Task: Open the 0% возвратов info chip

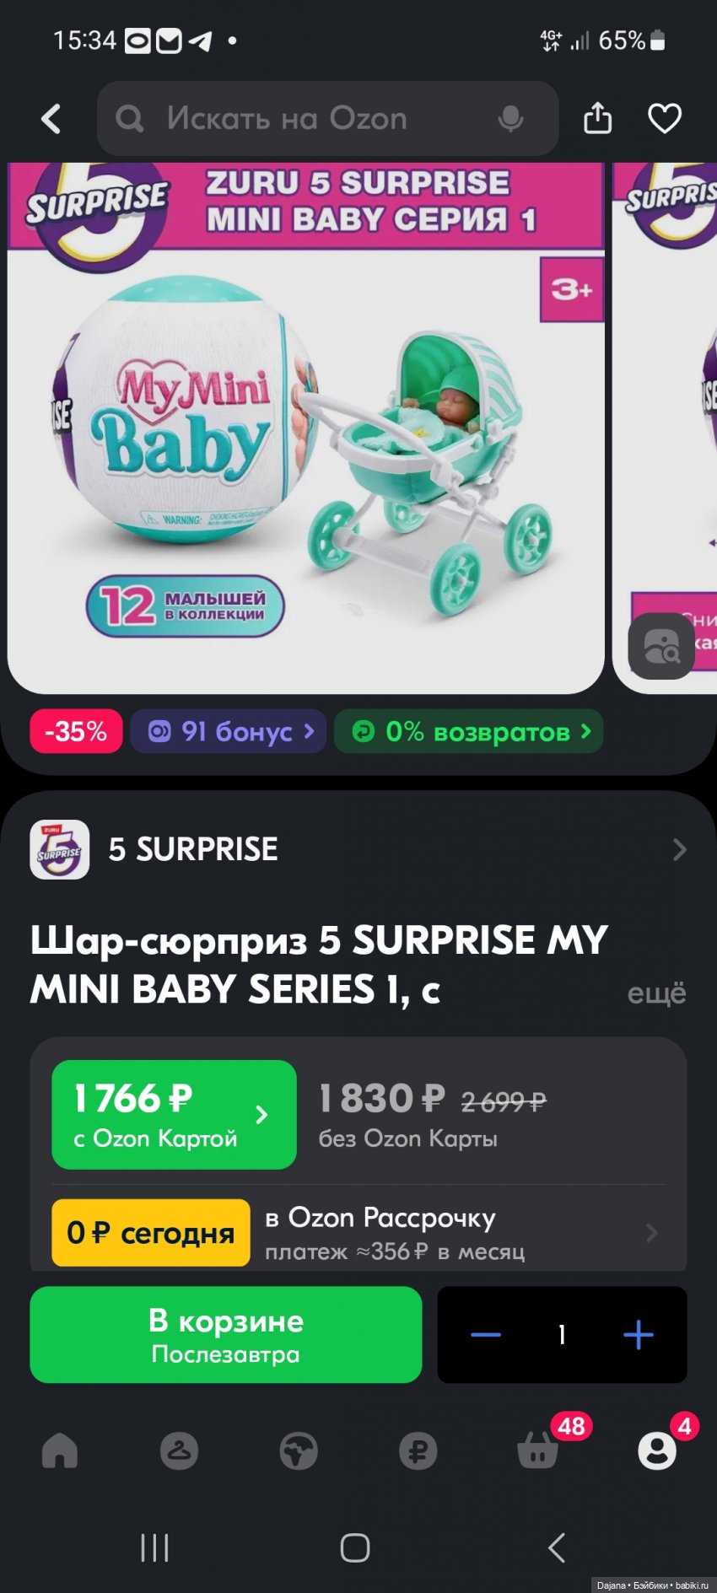Action: point(469,731)
